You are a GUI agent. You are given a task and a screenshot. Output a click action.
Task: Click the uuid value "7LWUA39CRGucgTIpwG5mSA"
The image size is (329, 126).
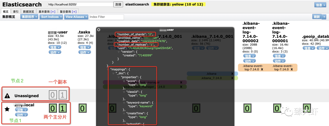pos(150,48)
